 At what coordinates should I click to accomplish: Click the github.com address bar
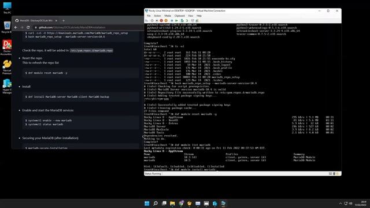tap(88, 27)
